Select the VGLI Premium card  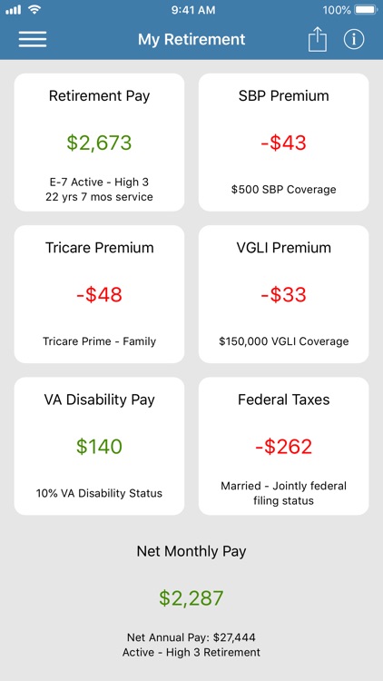click(283, 294)
